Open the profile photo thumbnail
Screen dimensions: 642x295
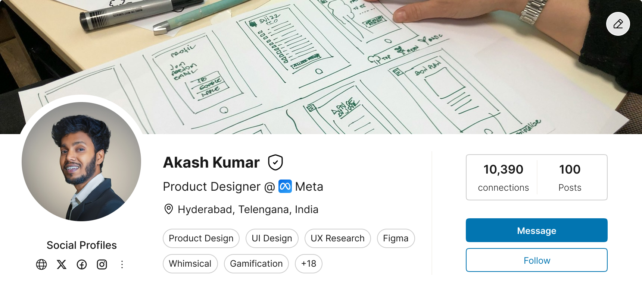pyautogui.click(x=81, y=162)
